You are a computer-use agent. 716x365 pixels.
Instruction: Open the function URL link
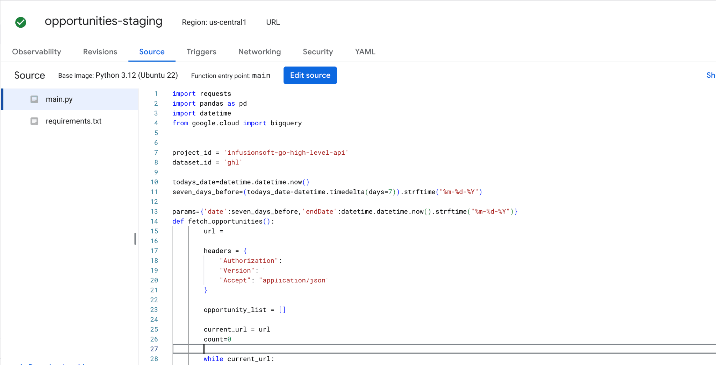click(272, 22)
